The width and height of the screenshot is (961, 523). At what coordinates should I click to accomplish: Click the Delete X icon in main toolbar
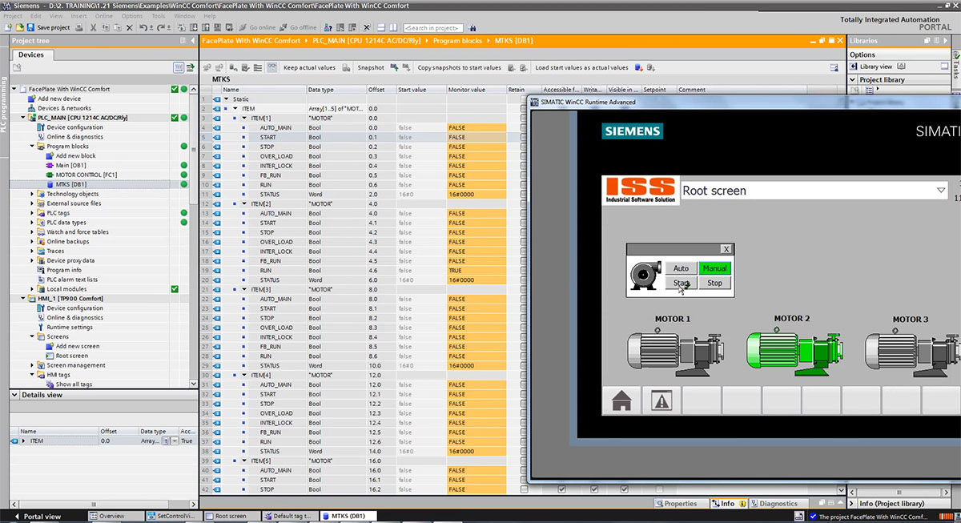pyautogui.click(x=128, y=27)
